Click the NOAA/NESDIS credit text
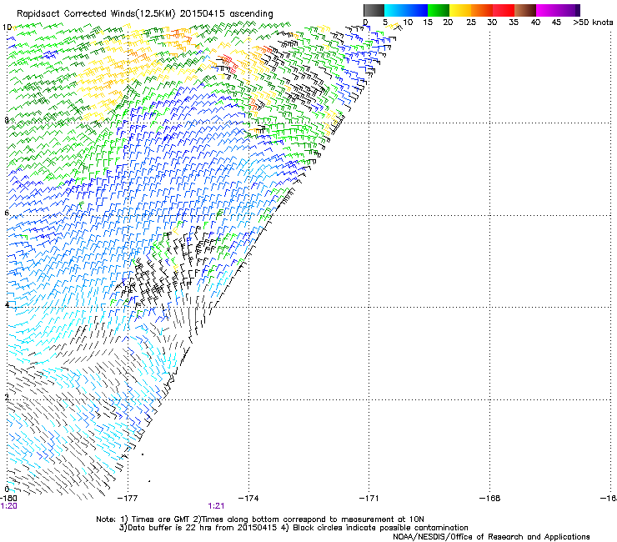 pyautogui.click(x=491, y=537)
